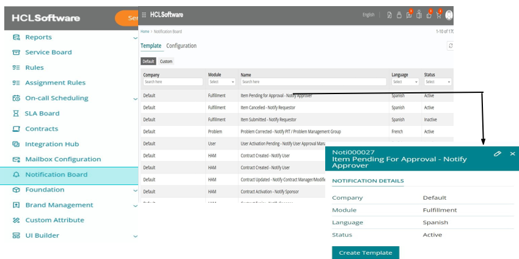Close the Noti000027 details panel
The width and height of the screenshot is (519, 259).
[512, 154]
